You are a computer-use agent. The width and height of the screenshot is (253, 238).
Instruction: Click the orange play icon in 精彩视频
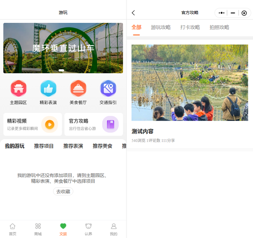(x=50, y=124)
